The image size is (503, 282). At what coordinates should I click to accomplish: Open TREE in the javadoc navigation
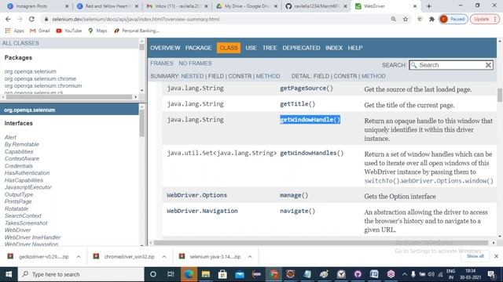270,48
